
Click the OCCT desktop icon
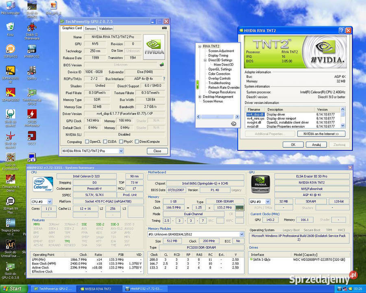[x=32, y=138]
